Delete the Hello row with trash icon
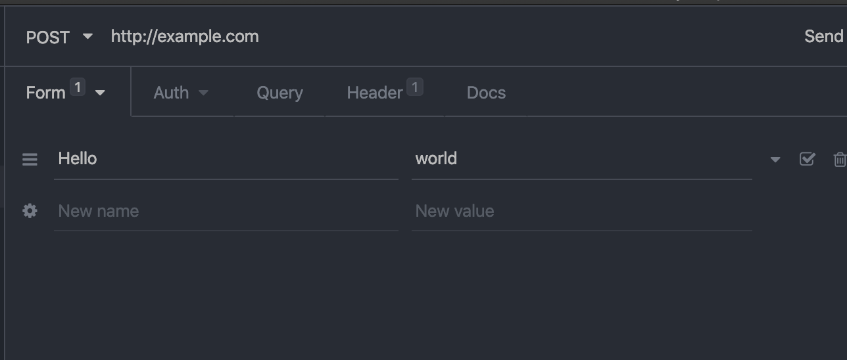The image size is (847, 360). tap(840, 159)
